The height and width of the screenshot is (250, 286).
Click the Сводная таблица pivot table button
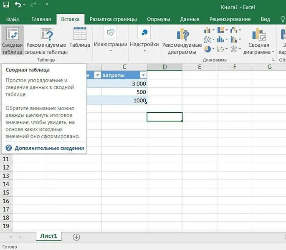13,40
